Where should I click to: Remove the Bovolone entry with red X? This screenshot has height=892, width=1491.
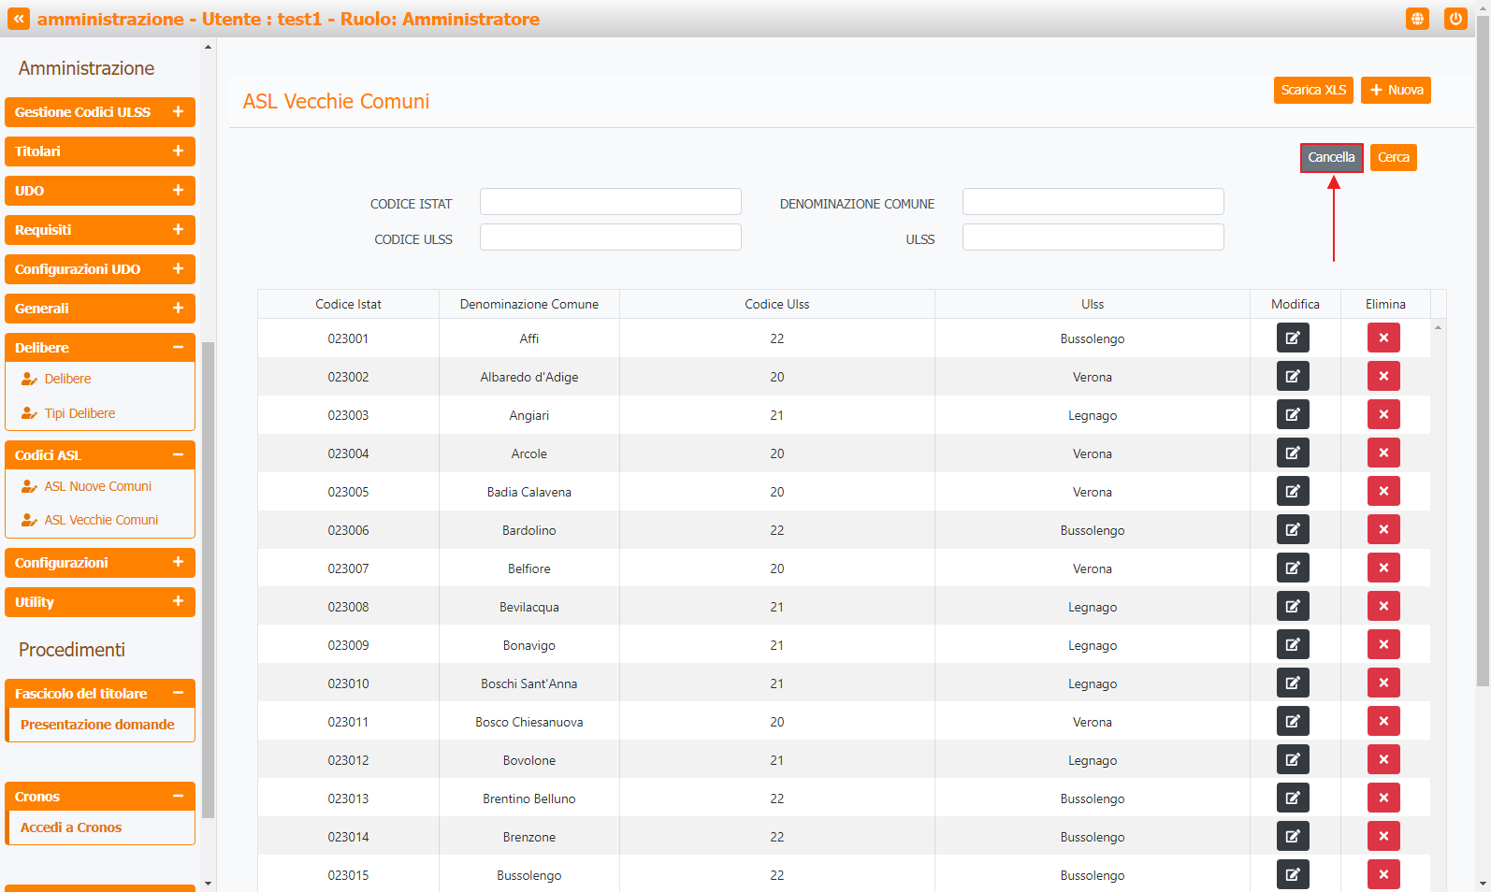tap(1382, 759)
